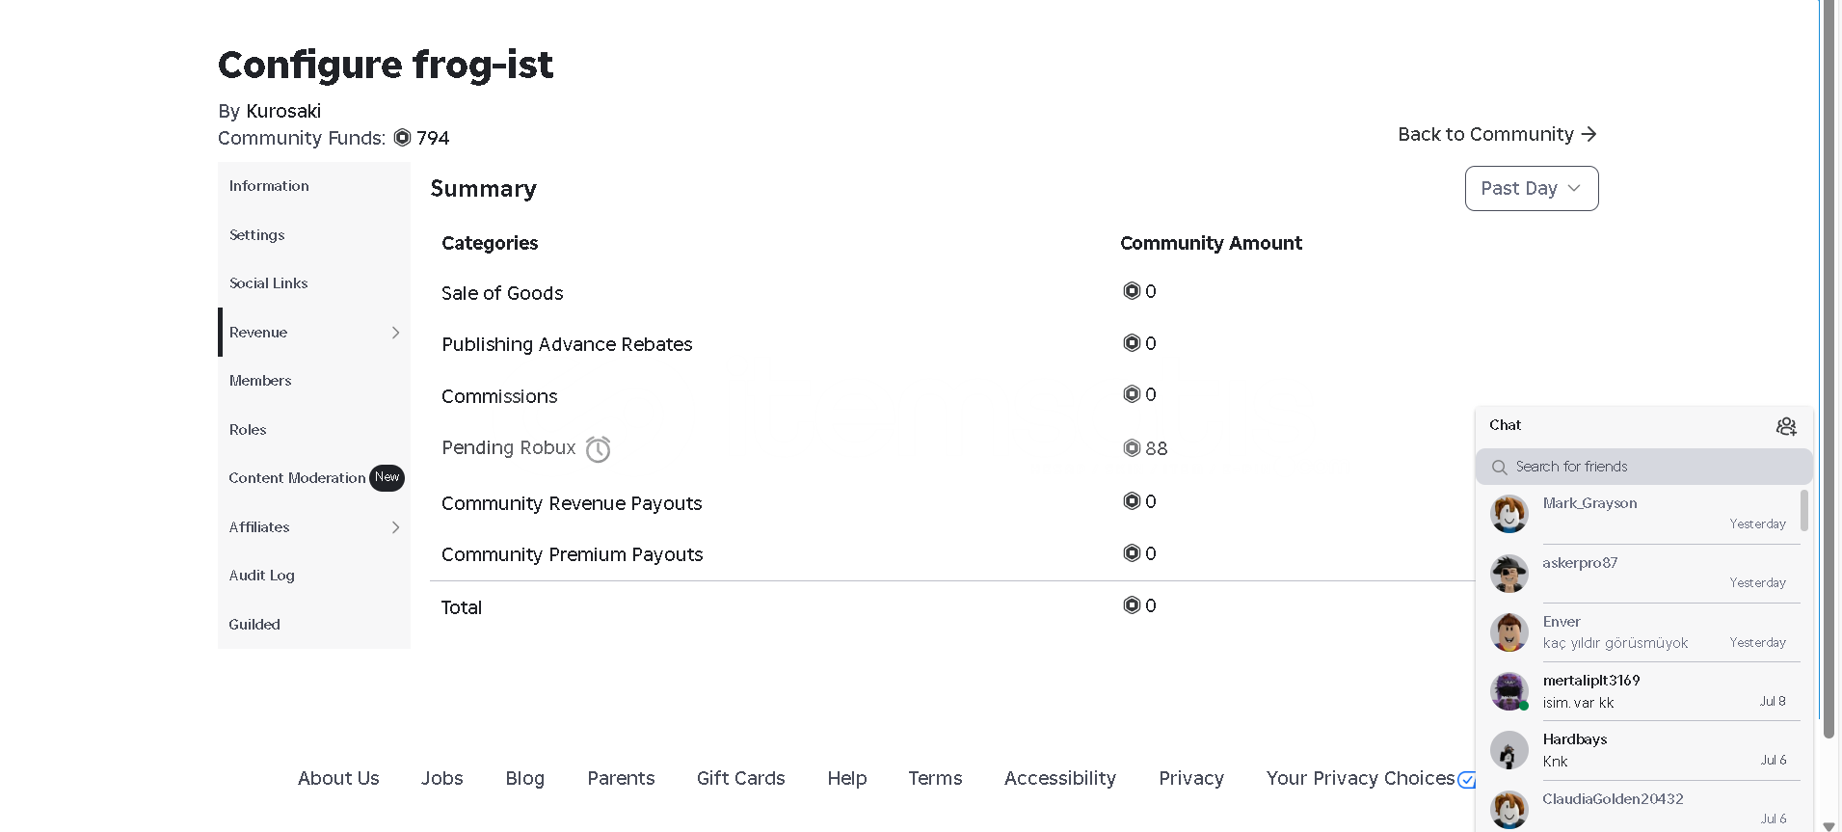The width and height of the screenshot is (1842, 832).
Task: Click the Robux icon beside Community Funds
Action: point(403,138)
